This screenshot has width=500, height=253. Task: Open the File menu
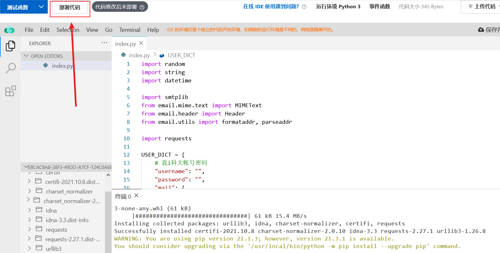[x=29, y=30]
